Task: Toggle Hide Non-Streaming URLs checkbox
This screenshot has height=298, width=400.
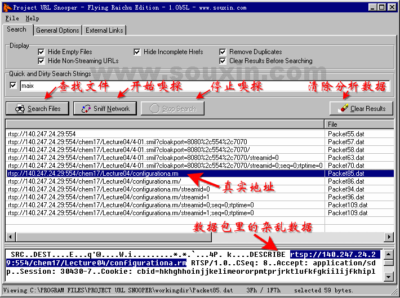Action: coord(41,61)
